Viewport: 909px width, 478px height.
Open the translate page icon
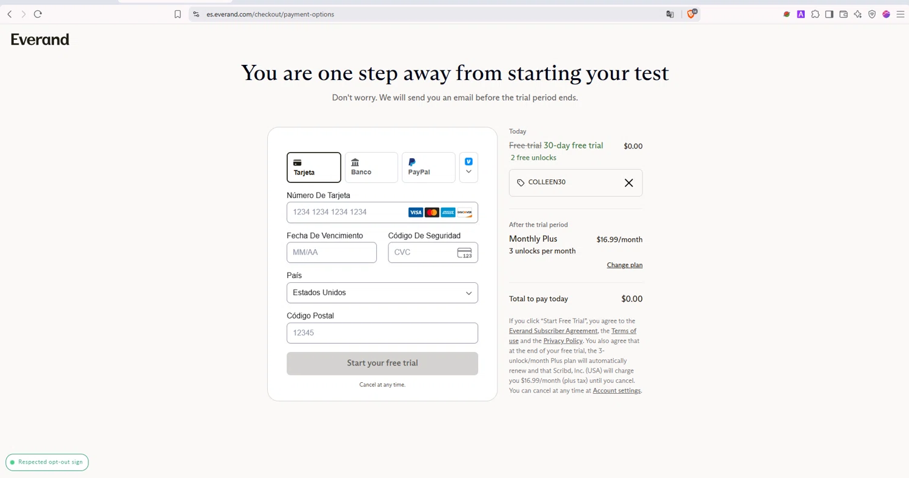(x=670, y=14)
